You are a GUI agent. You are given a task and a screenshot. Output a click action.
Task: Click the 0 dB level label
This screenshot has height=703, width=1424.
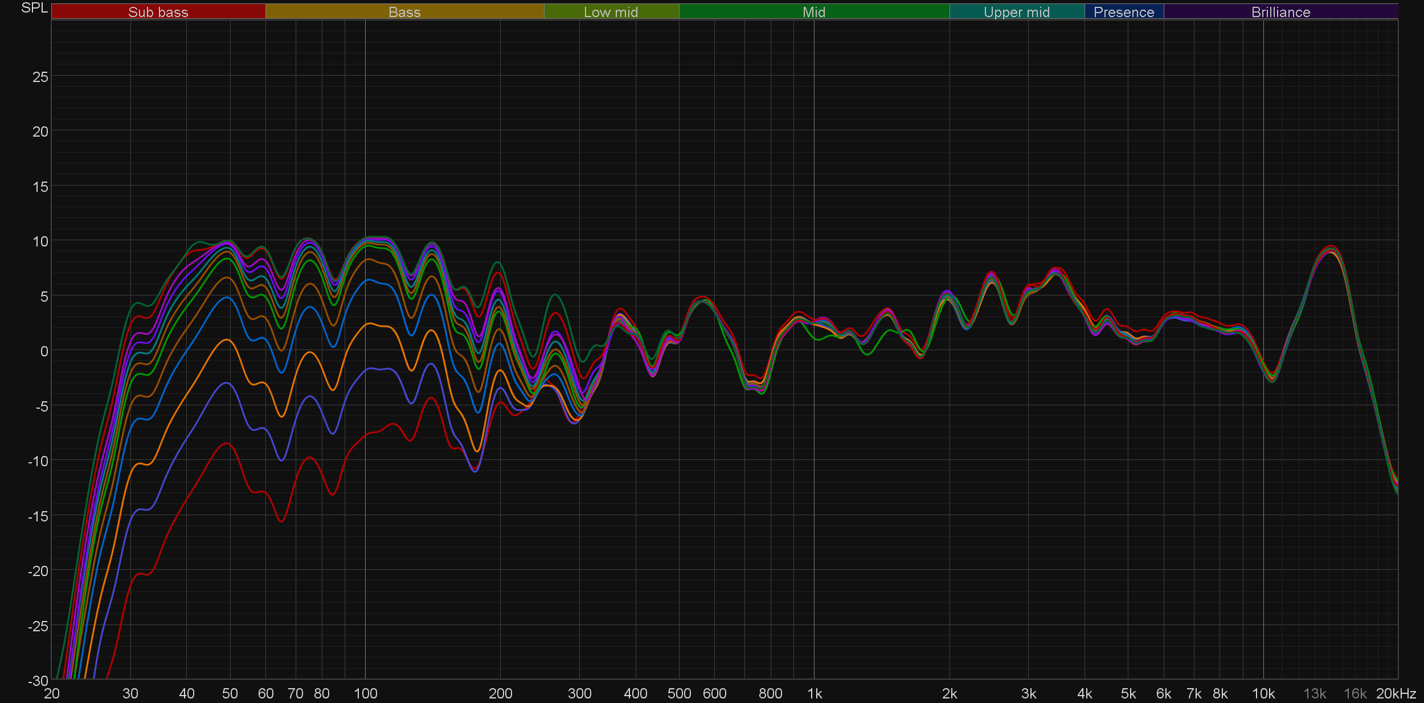[x=44, y=351]
